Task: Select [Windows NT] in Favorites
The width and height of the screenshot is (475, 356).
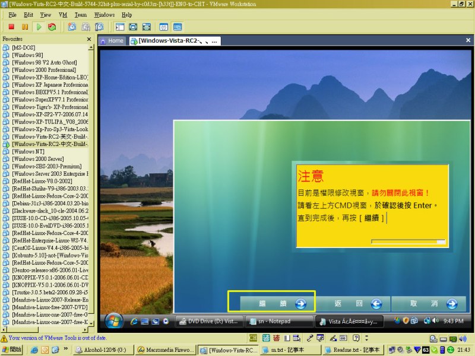Action: click(28, 152)
